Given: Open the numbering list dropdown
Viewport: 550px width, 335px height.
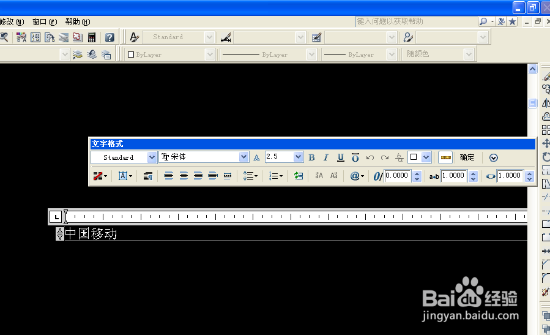Looking at the screenshot, I should click(276, 176).
